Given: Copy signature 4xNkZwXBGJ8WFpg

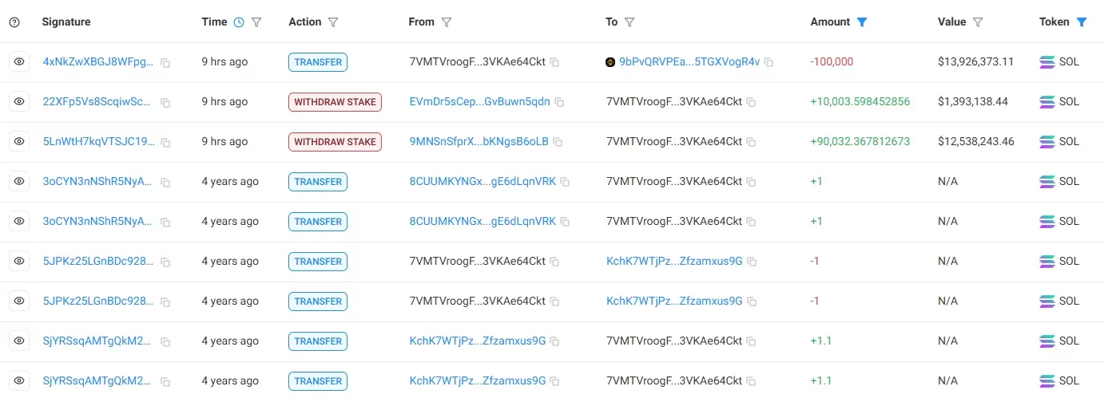Looking at the screenshot, I should 165,62.
